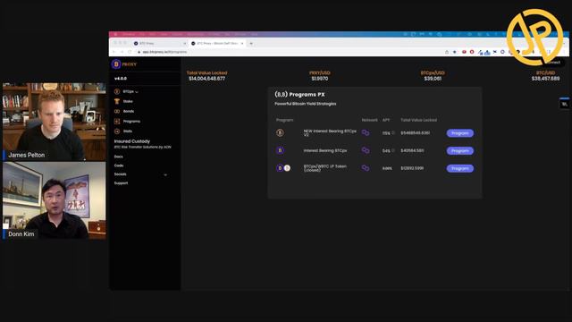Open a new browser tab with the plus

click(251, 44)
